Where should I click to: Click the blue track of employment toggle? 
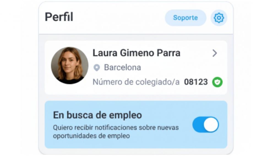[x=198, y=124]
